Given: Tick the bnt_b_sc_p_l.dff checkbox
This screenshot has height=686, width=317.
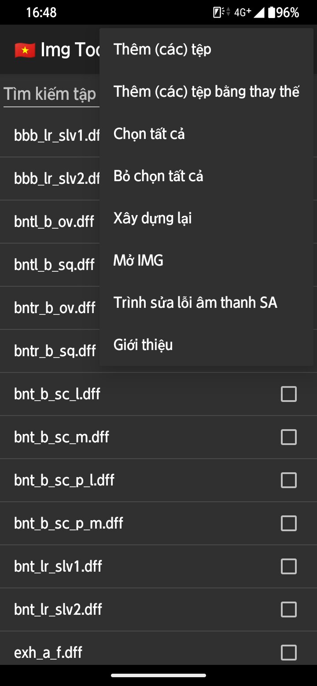Looking at the screenshot, I should (x=288, y=480).
